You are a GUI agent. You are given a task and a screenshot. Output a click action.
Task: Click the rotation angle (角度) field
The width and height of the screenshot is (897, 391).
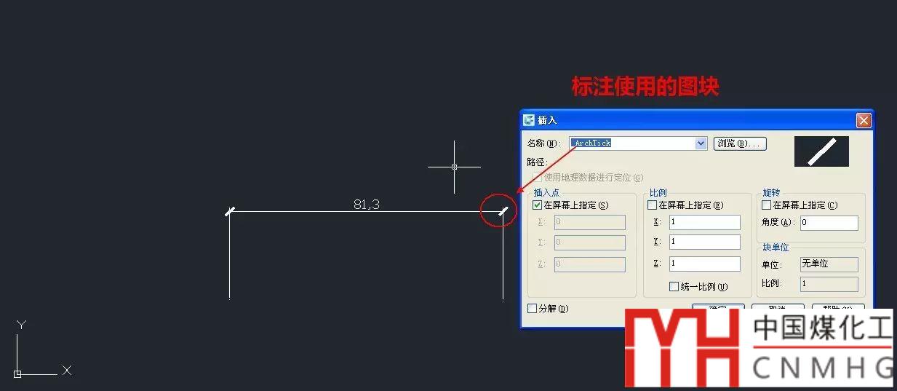829,223
